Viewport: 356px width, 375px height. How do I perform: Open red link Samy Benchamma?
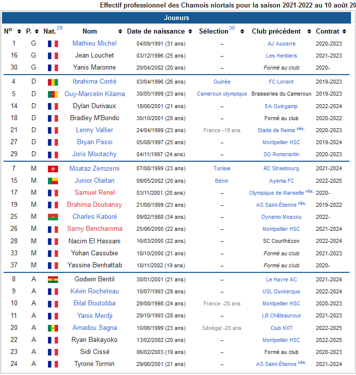pos(94,229)
